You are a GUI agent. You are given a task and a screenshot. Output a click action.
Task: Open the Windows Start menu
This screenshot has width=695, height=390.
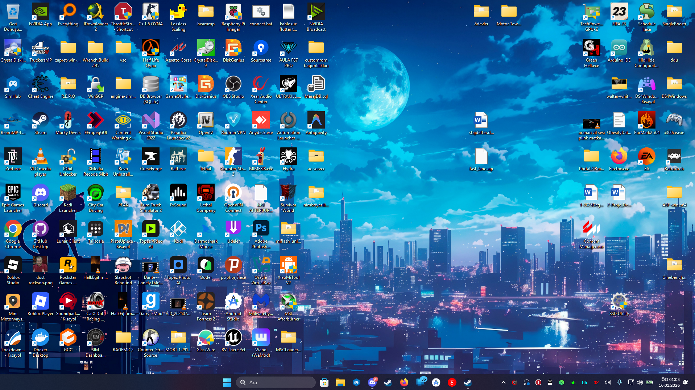[x=227, y=382]
